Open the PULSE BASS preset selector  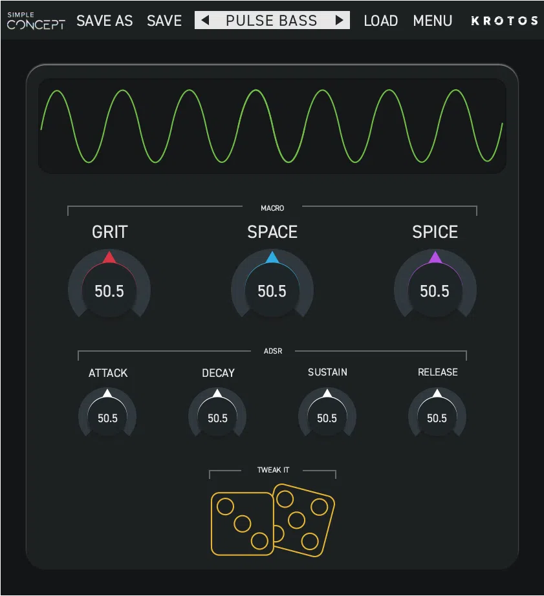pos(272,20)
